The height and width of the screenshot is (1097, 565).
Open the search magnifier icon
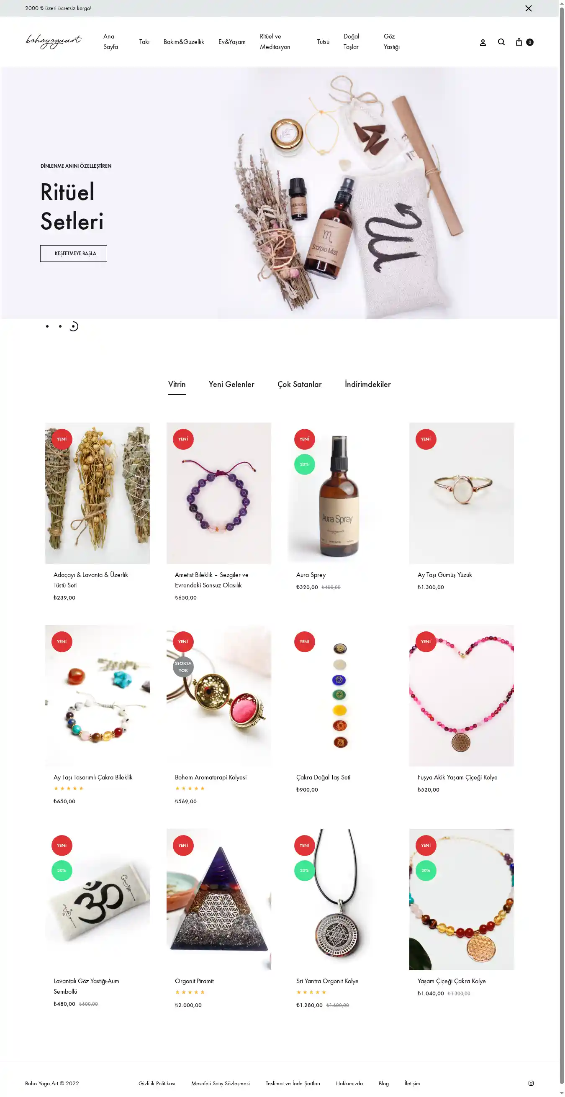[x=501, y=42]
